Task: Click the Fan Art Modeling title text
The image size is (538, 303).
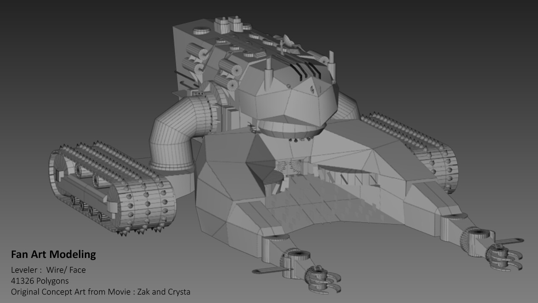Action: point(53,254)
